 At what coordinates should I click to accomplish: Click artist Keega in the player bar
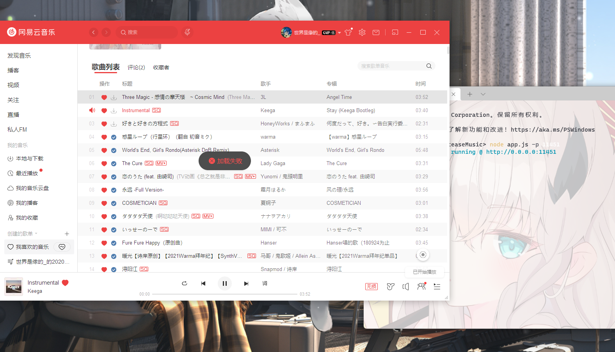35,291
